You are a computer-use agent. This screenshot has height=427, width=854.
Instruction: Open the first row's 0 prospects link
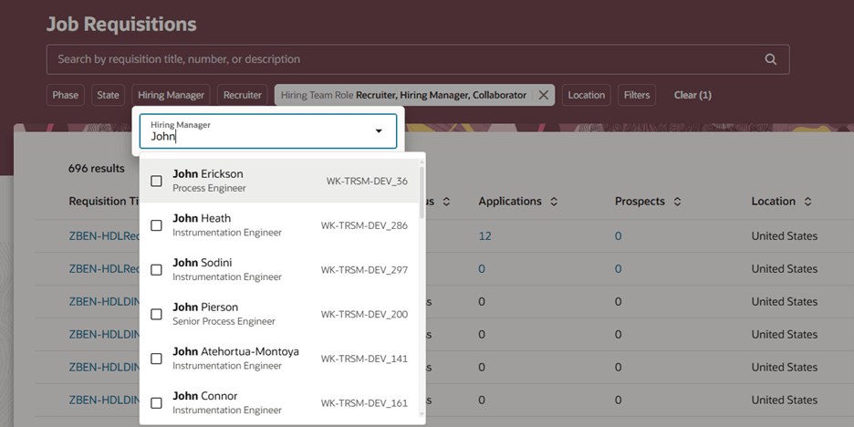(x=619, y=236)
